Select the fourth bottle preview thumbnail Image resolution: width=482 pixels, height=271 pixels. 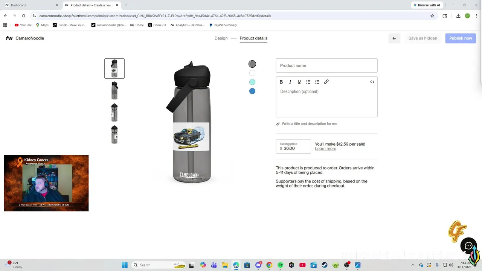point(114,134)
